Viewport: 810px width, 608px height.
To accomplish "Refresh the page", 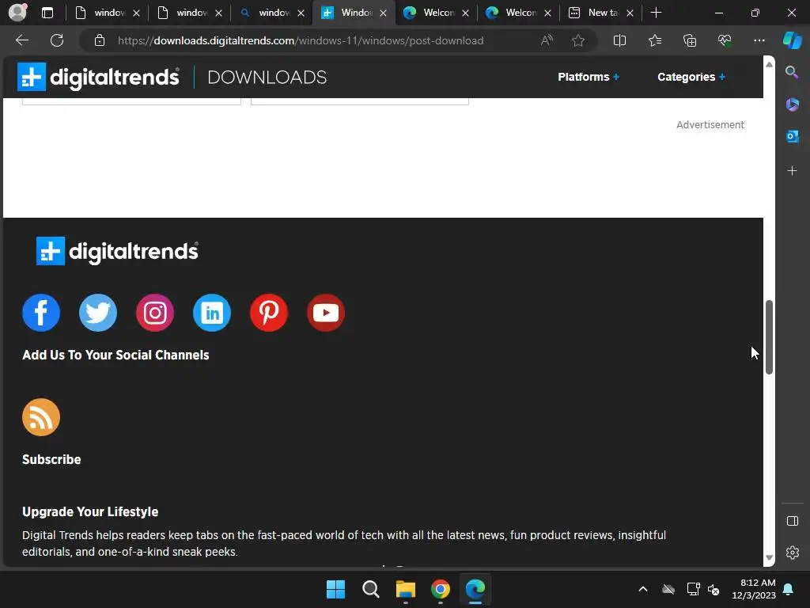I will (57, 40).
